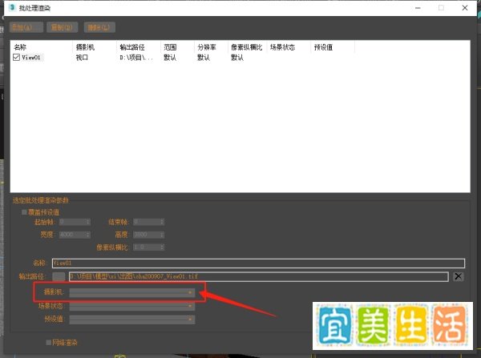The image size is (481, 358).
Task: Open the 场景状态 scene state dropdown
Action: pos(132,306)
